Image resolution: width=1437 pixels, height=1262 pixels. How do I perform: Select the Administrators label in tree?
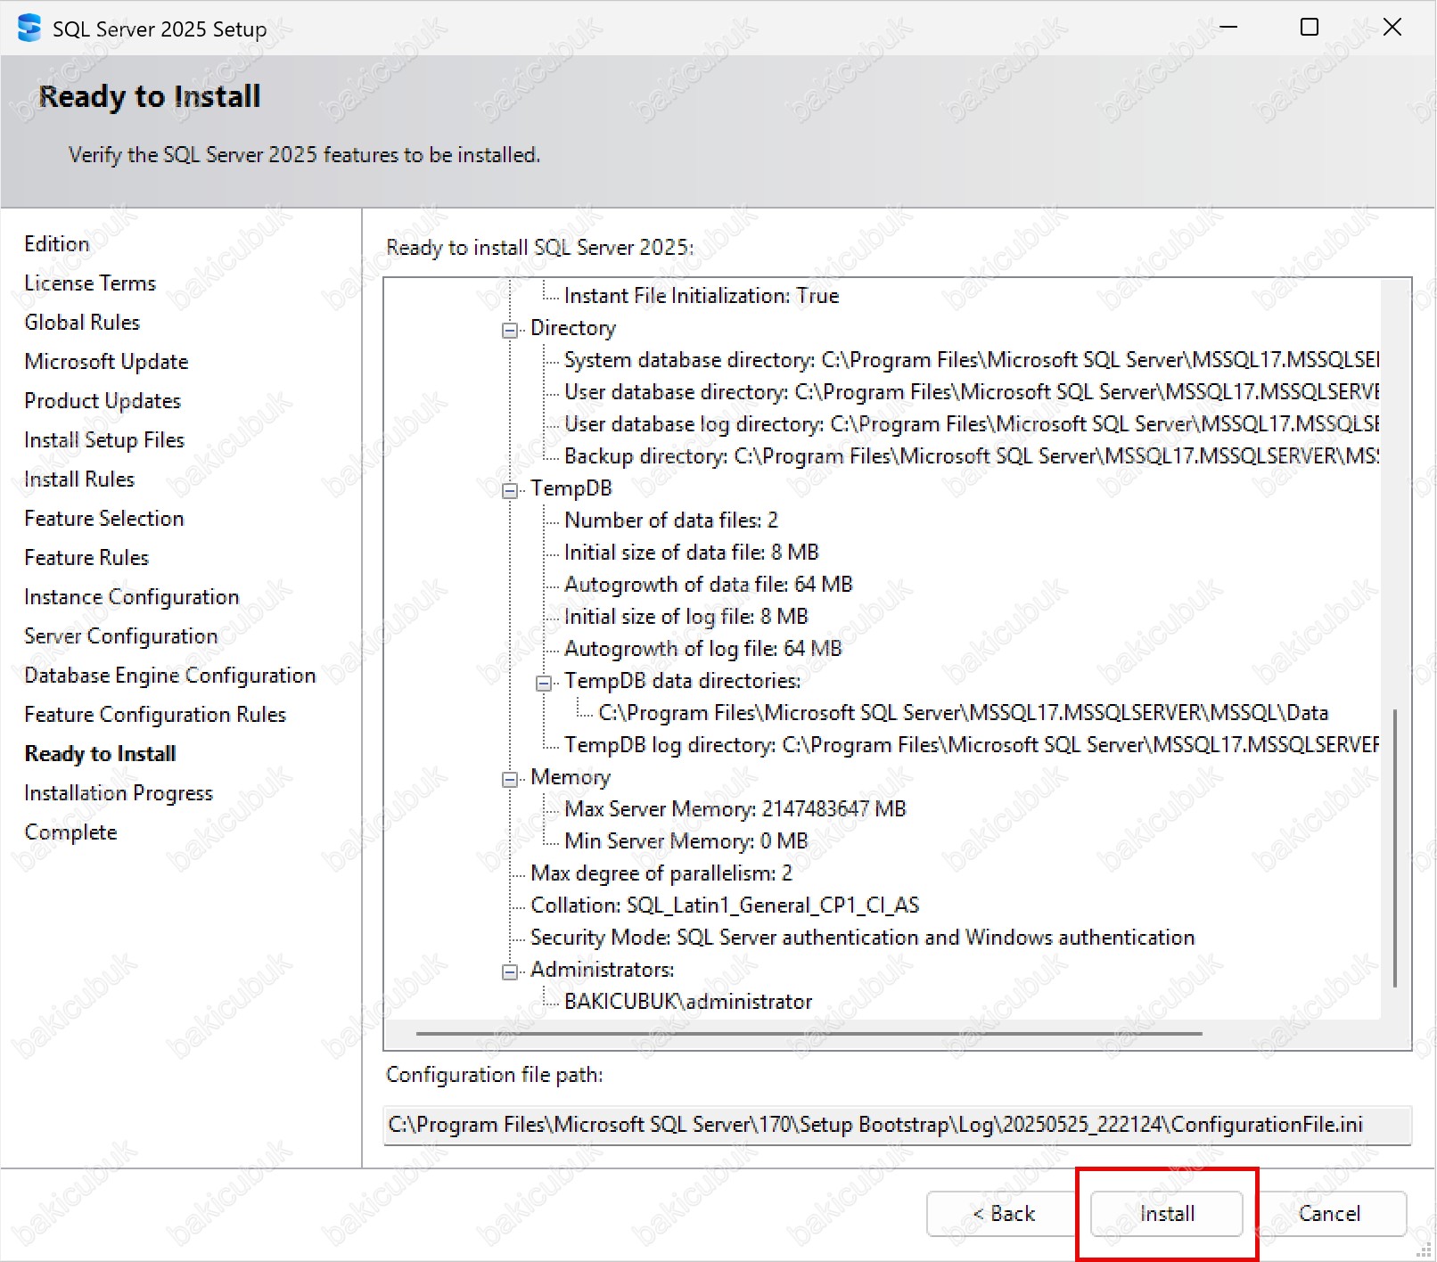(603, 969)
